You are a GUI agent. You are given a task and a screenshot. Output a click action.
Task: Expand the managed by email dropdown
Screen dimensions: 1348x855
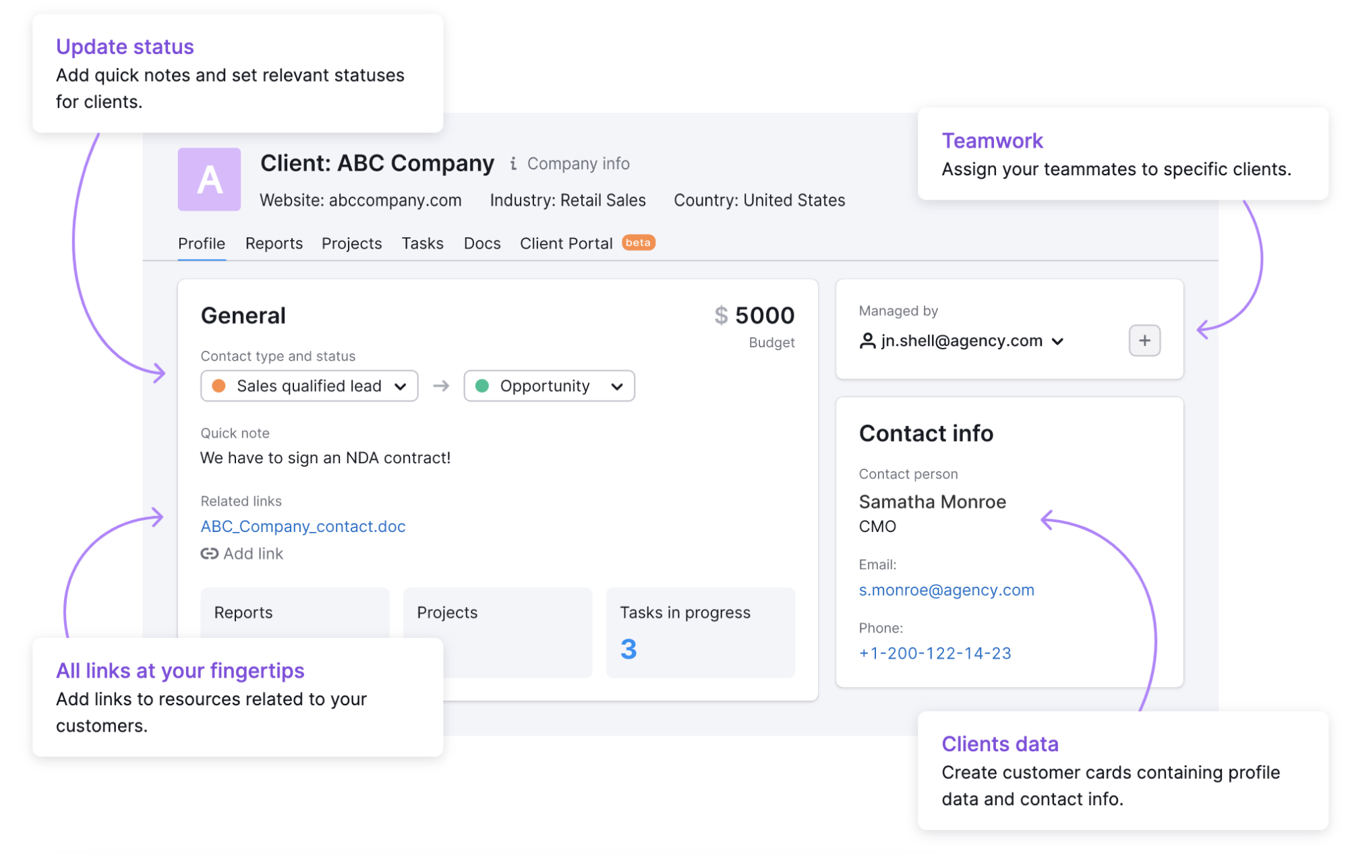[x=1055, y=340]
